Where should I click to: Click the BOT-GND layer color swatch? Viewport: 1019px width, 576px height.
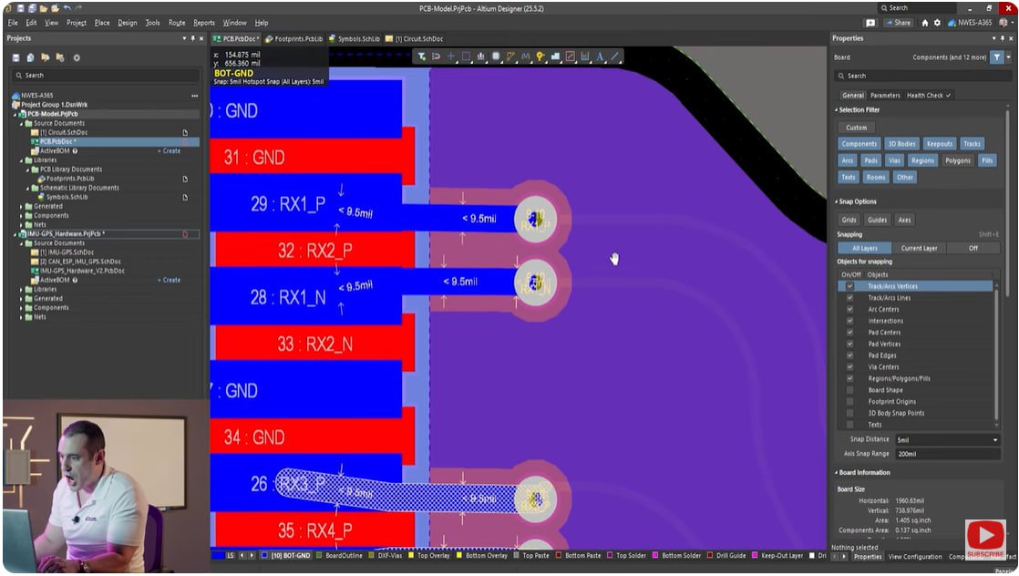click(x=264, y=556)
